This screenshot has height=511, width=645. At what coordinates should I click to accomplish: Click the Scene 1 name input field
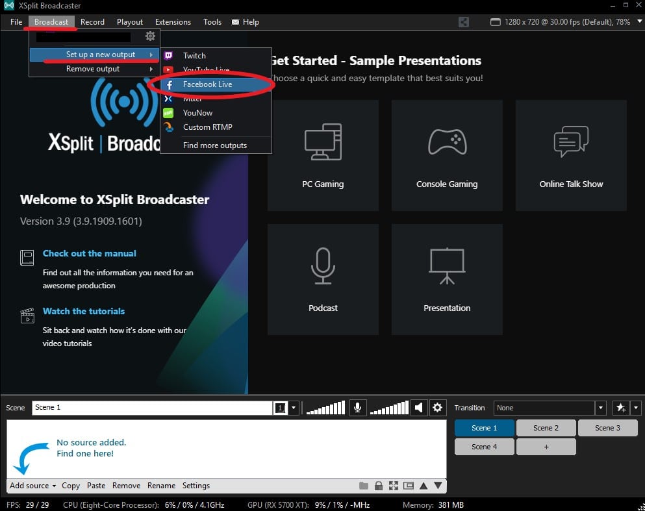(x=152, y=408)
